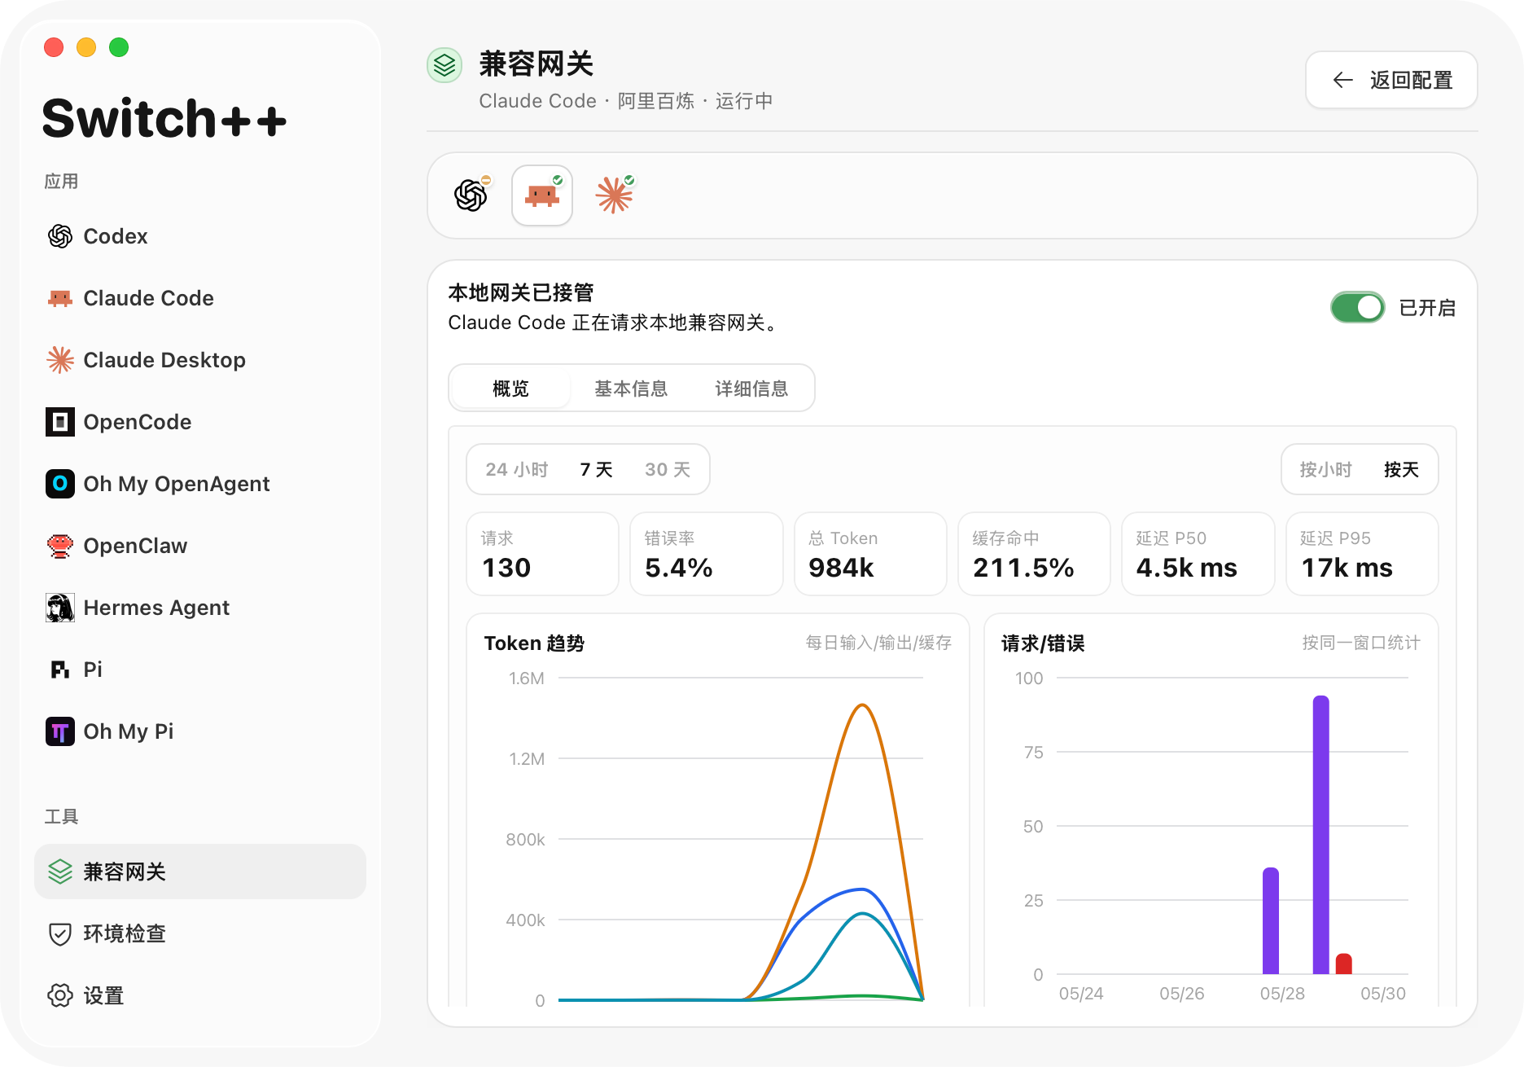
Task: Click the shorter purple request bar
Action: (1271, 920)
